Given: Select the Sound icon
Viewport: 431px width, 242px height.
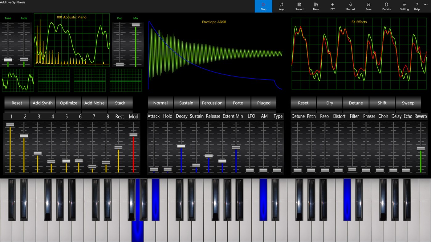Looking at the screenshot, I should (299, 6).
